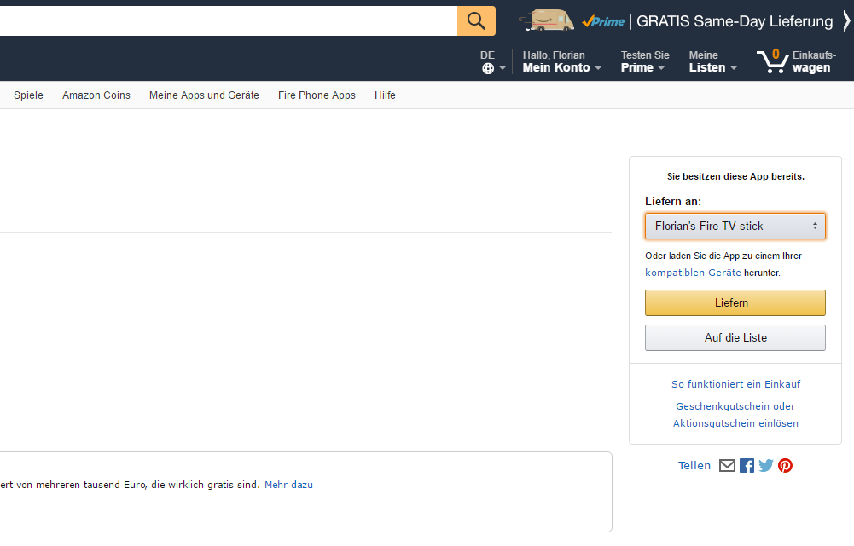The image size is (854, 546).
Task: Expand the Meine Listen dropdown
Action: pos(712,61)
